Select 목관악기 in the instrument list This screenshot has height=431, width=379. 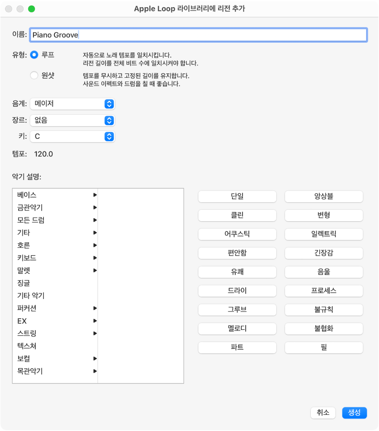click(x=55, y=371)
